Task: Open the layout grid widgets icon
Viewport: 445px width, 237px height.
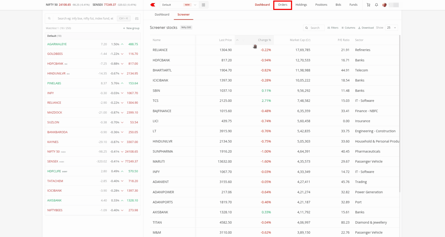Action: [203, 5]
